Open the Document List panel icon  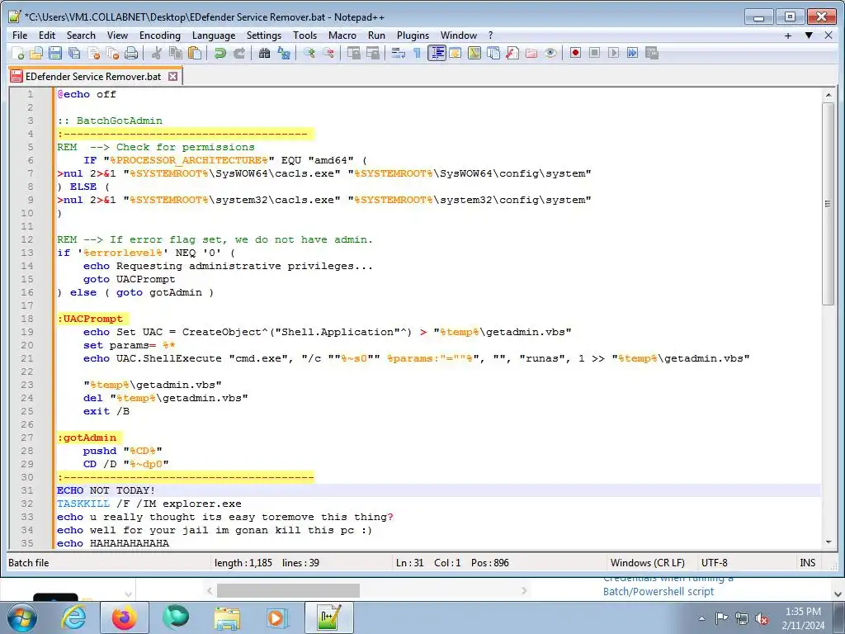(493, 53)
